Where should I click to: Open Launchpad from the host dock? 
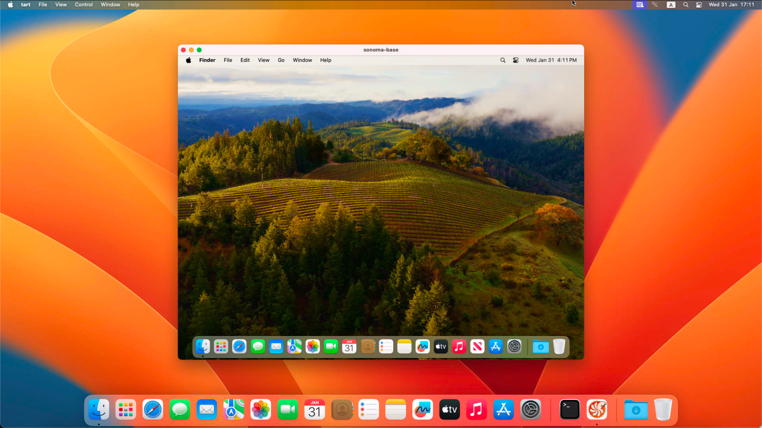tap(126, 409)
